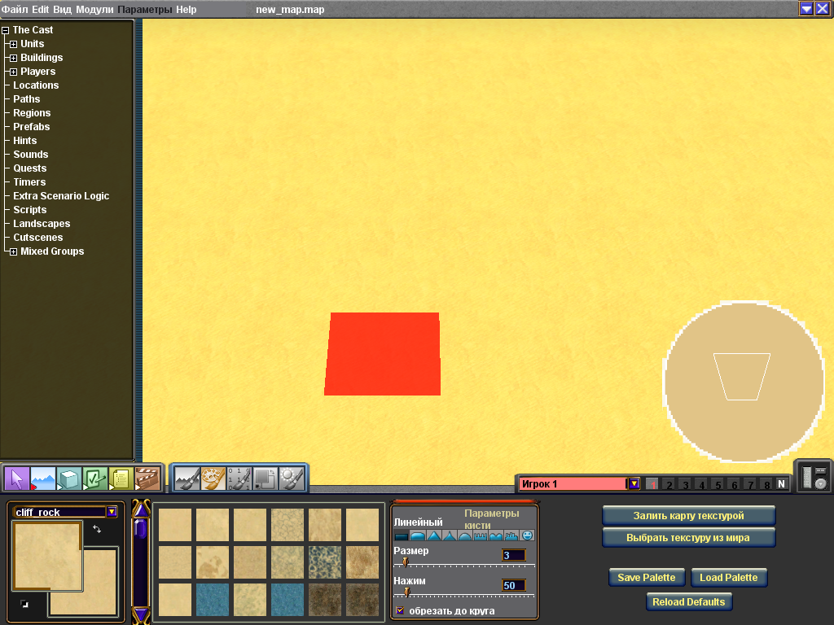834x625 pixels.
Task: Click 'Залить карту текстурой' button
Action: point(688,515)
